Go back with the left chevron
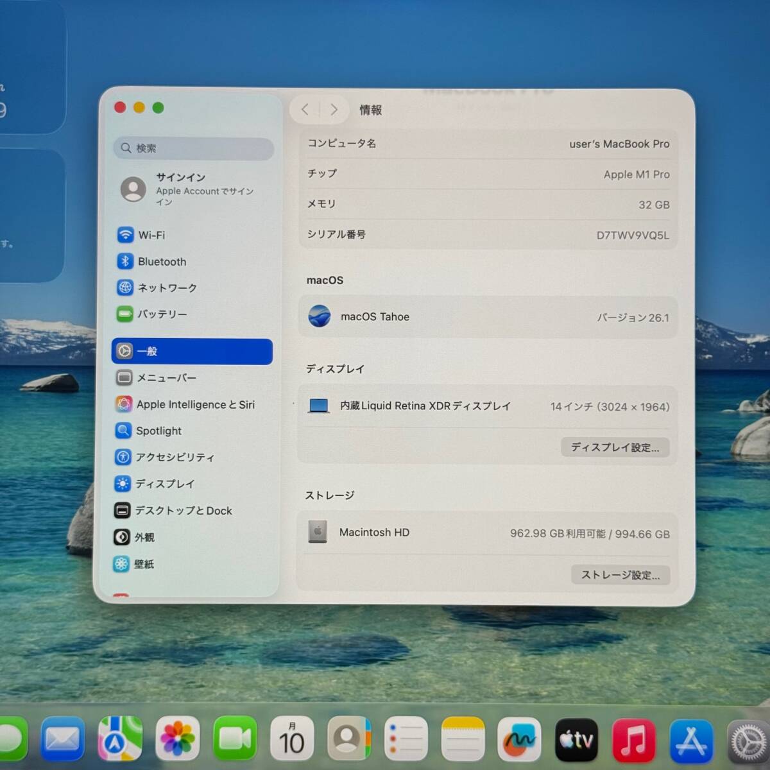 [305, 110]
